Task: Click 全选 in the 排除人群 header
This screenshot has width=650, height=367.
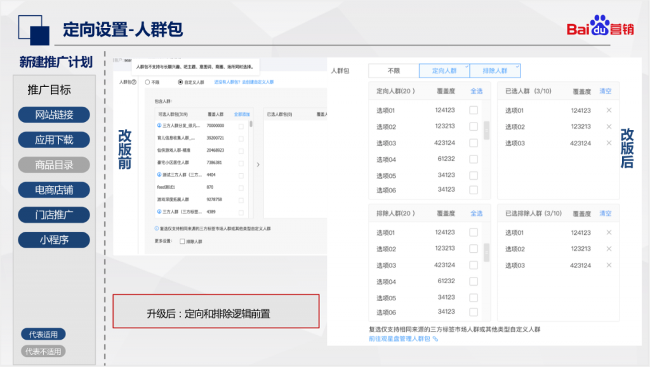Action: (x=476, y=213)
